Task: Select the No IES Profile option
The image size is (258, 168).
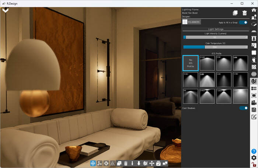Action: [x=191, y=63]
